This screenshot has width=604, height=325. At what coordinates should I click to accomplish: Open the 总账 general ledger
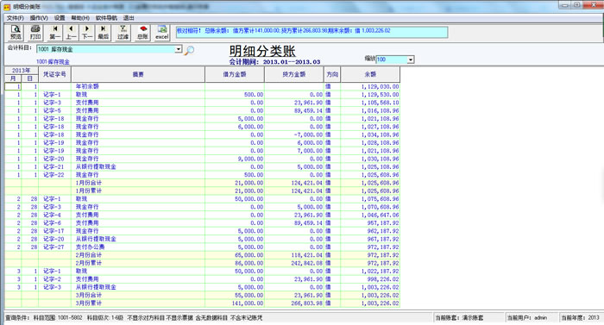point(142,33)
